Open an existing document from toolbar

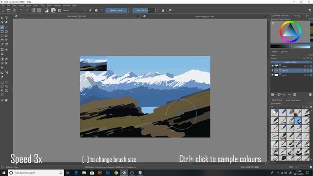pyautogui.click(x=9, y=10)
